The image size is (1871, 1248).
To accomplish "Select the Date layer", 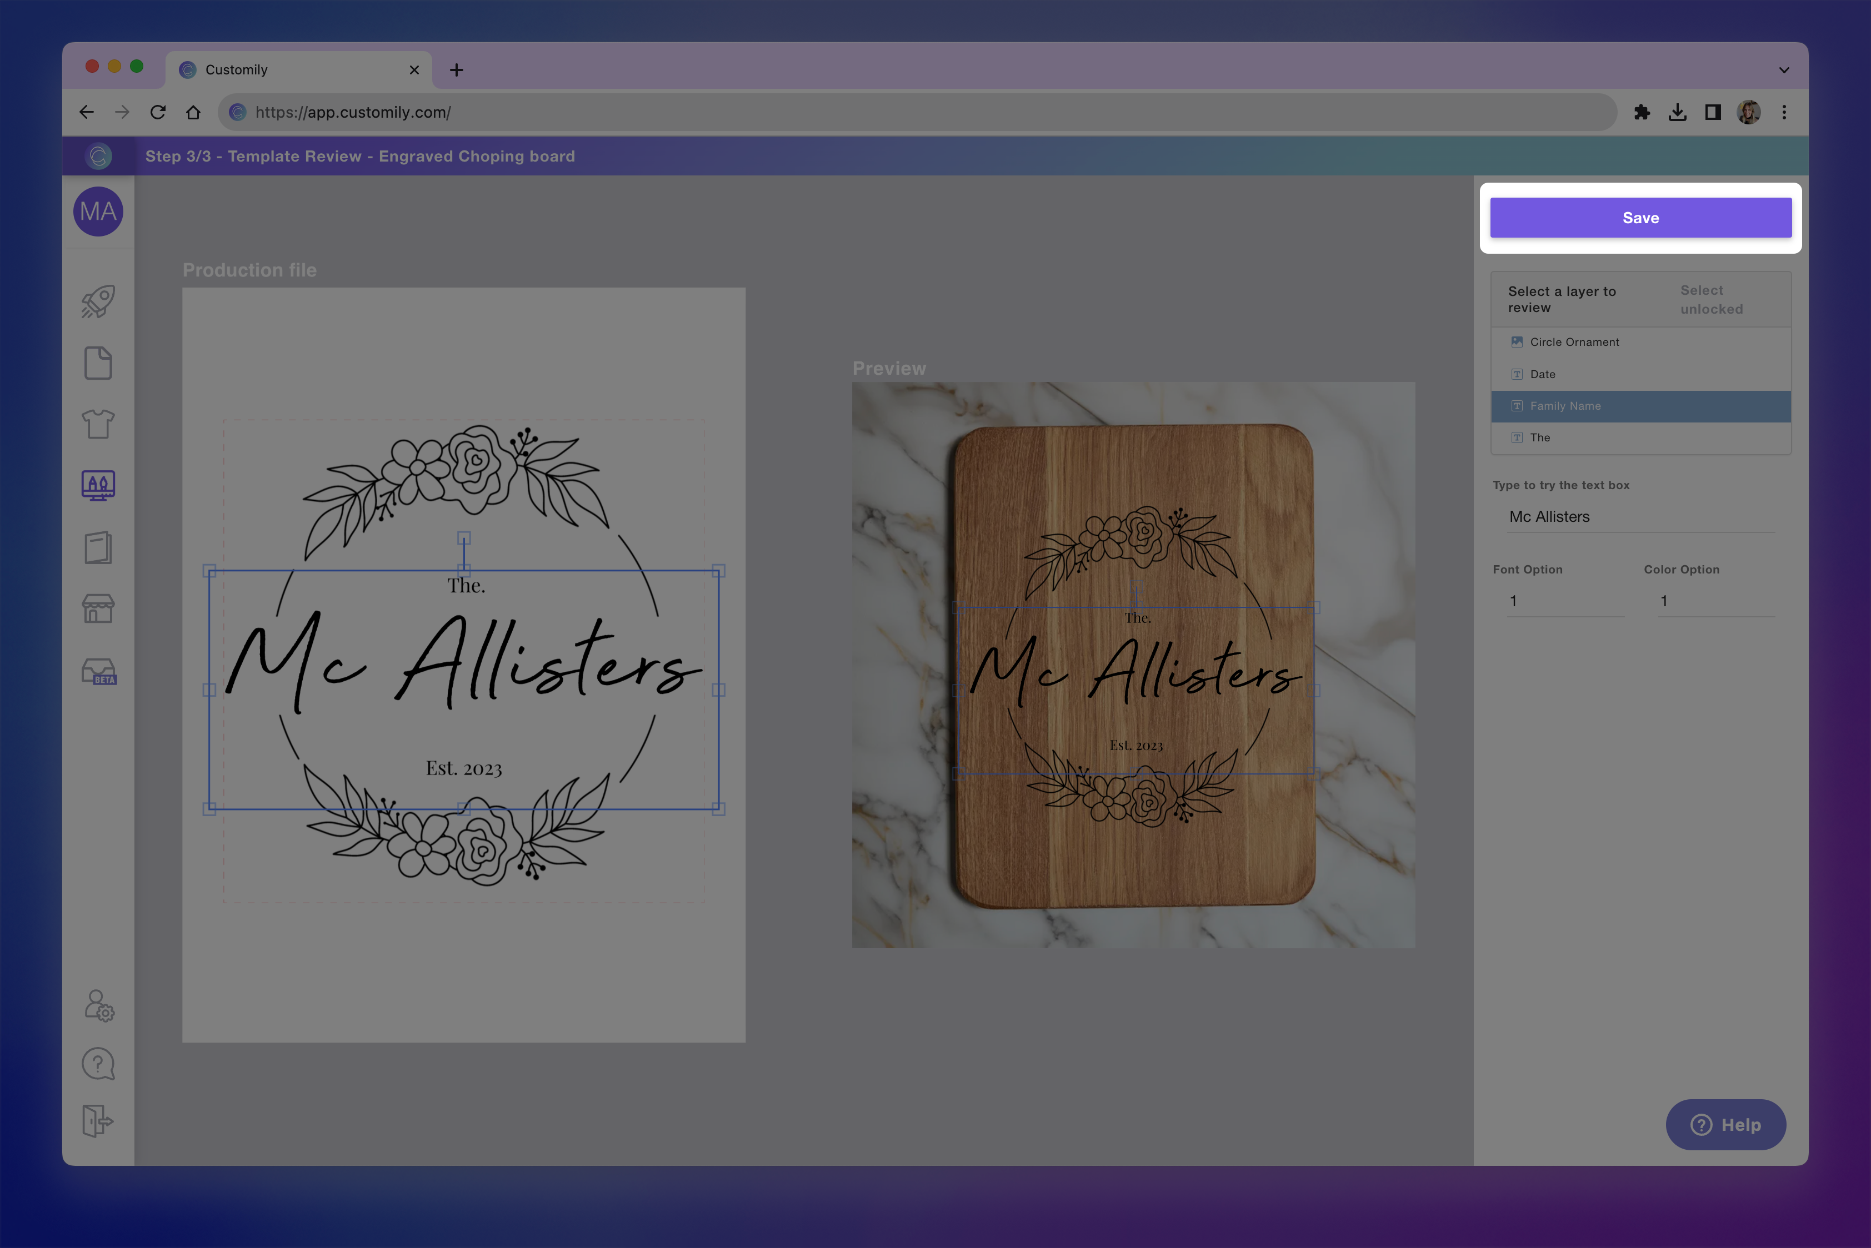I will coord(1542,374).
